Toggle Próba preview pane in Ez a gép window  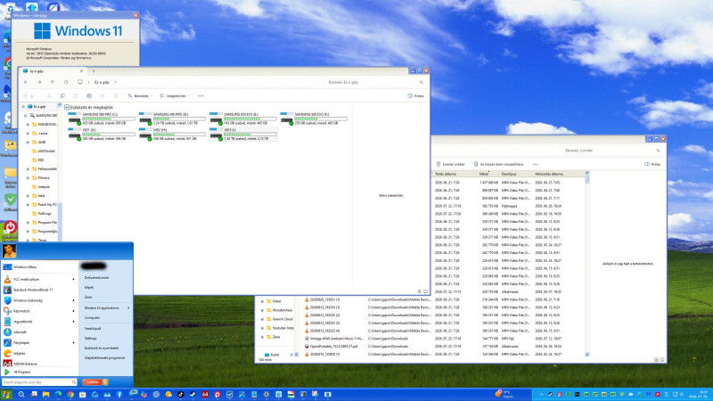coord(415,96)
